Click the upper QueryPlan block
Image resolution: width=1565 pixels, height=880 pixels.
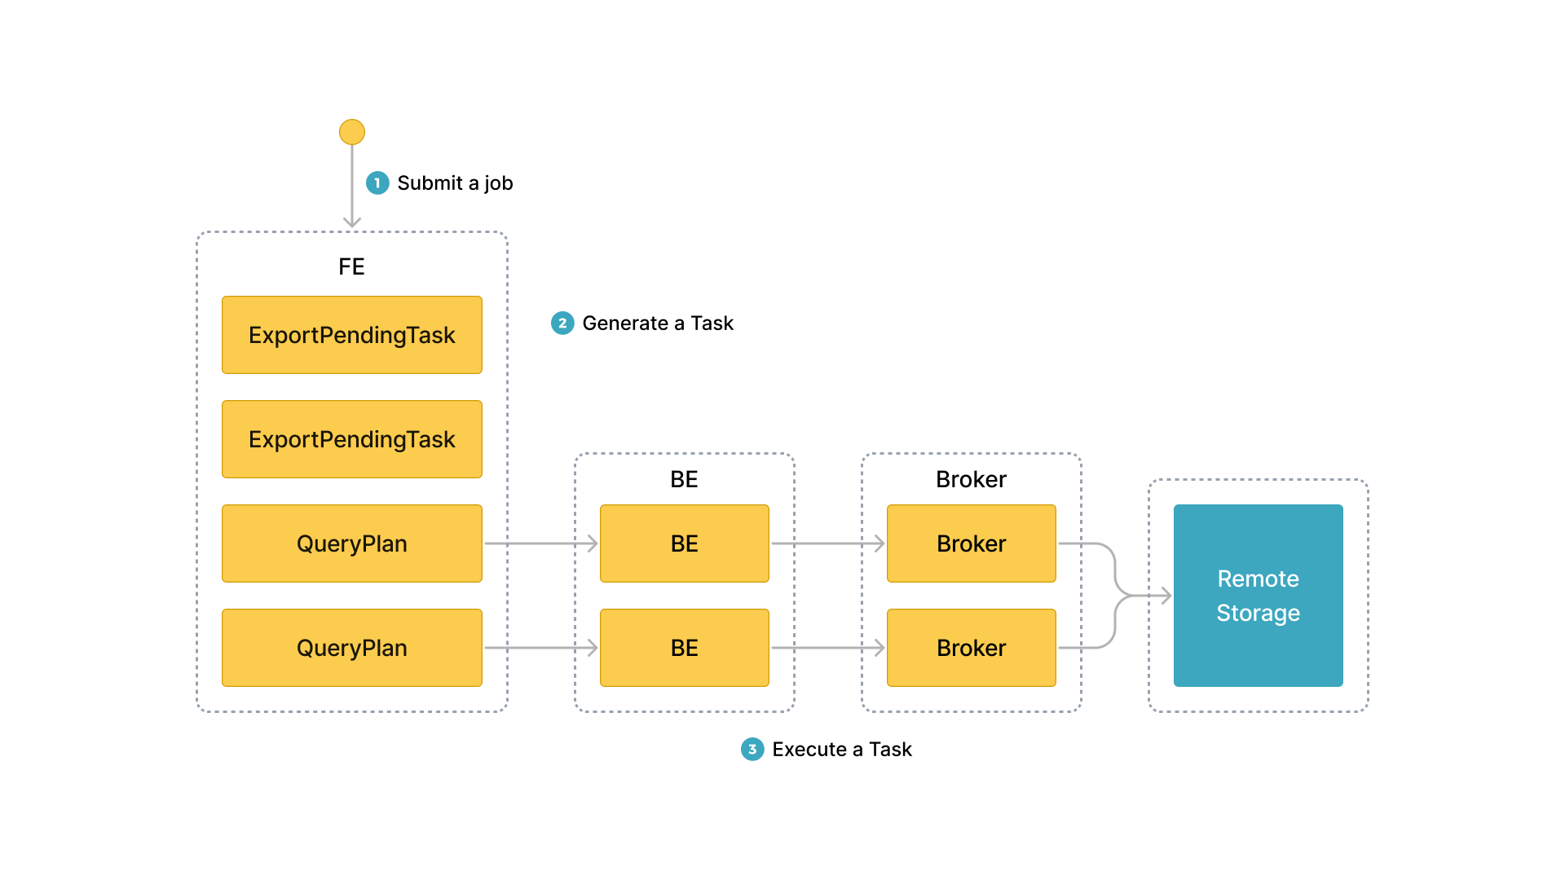pos(352,543)
